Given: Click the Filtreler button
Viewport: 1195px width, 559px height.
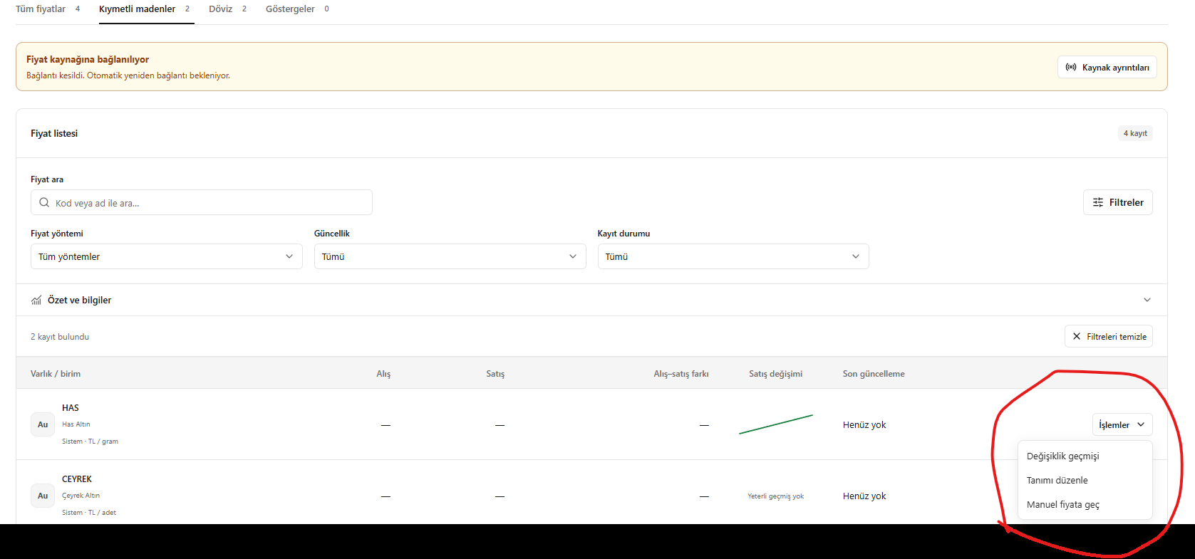Looking at the screenshot, I should coord(1118,202).
